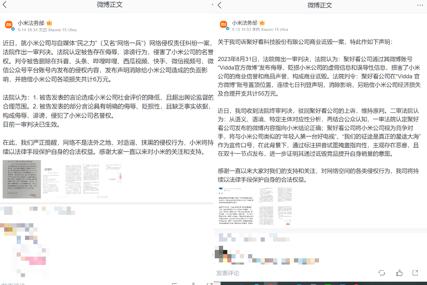
Task: Open avatar of the 5-14 18:34 post
Action: (x=9, y=25)
